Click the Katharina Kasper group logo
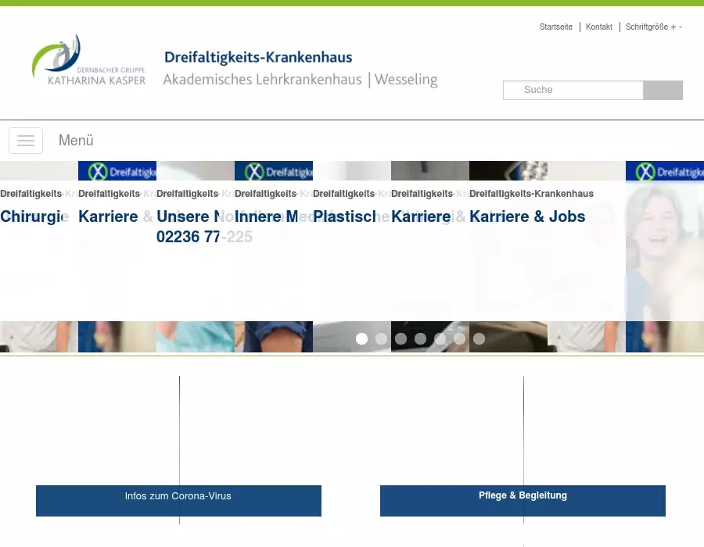The width and height of the screenshot is (704, 547). [88, 60]
